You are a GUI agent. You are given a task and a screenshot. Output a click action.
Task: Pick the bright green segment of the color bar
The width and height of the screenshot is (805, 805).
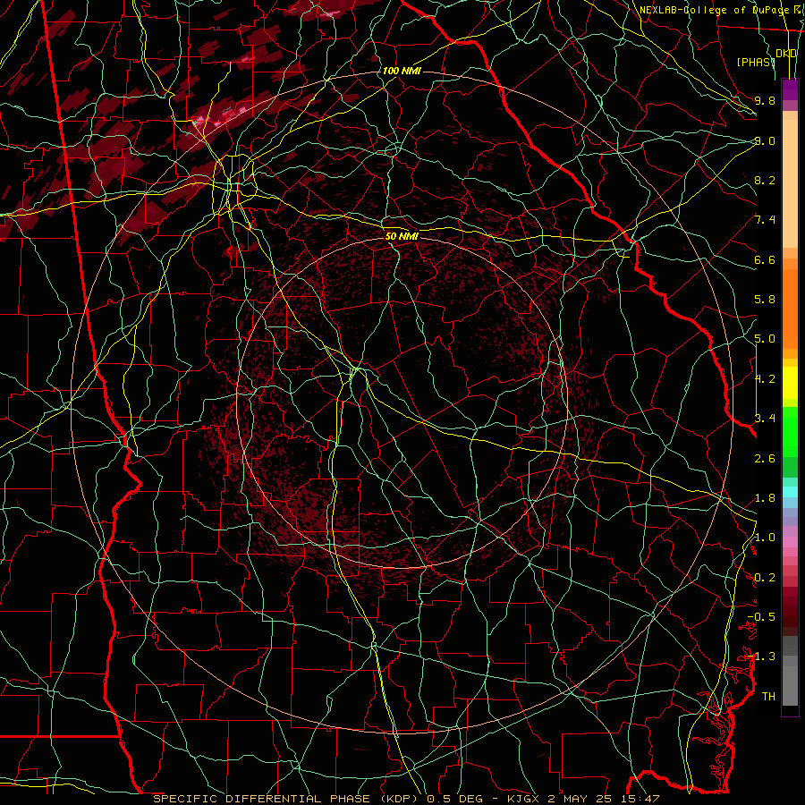click(790, 432)
